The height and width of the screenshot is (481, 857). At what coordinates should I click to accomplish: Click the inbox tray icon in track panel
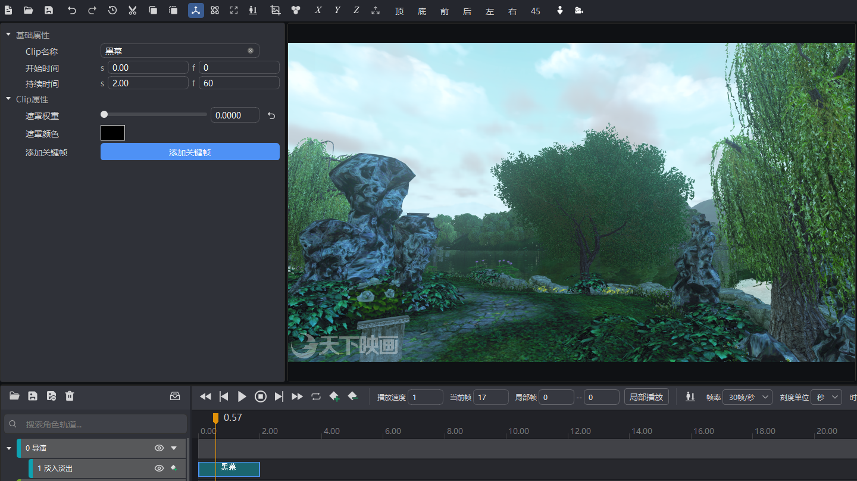coord(175,396)
